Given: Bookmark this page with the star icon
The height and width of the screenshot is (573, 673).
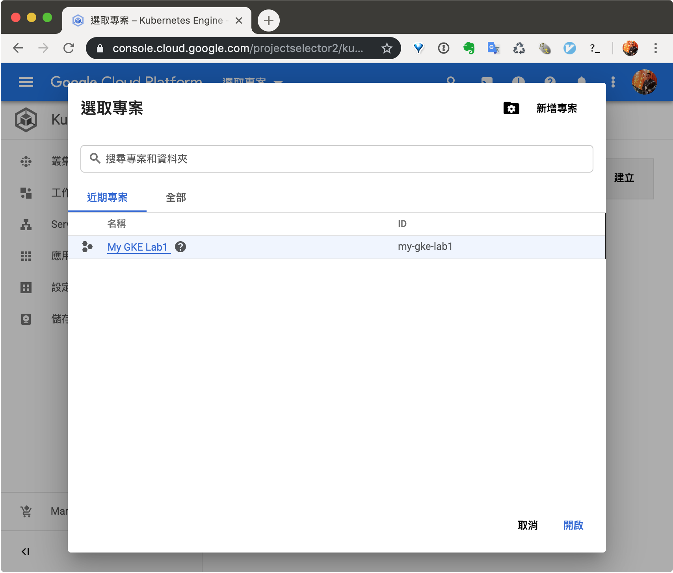Looking at the screenshot, I should click(387, 48).
